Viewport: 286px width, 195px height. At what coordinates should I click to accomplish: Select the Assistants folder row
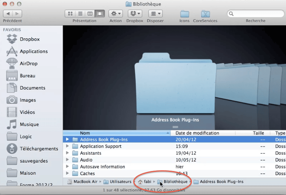click(x=175, y=153)
